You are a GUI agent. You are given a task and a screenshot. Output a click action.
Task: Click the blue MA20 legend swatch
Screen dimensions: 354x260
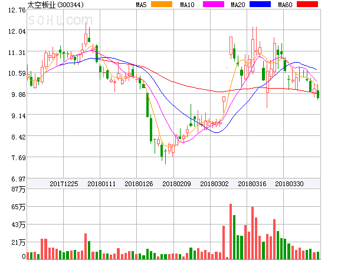(x=260, y=4)
